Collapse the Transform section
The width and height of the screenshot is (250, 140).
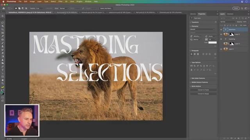(x=190, y=22)
